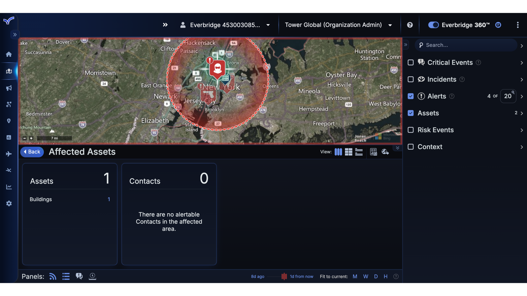The image size is (527, 296).
Task: Click the Back button above Affected Assets
Action: (x=32, y=152)
